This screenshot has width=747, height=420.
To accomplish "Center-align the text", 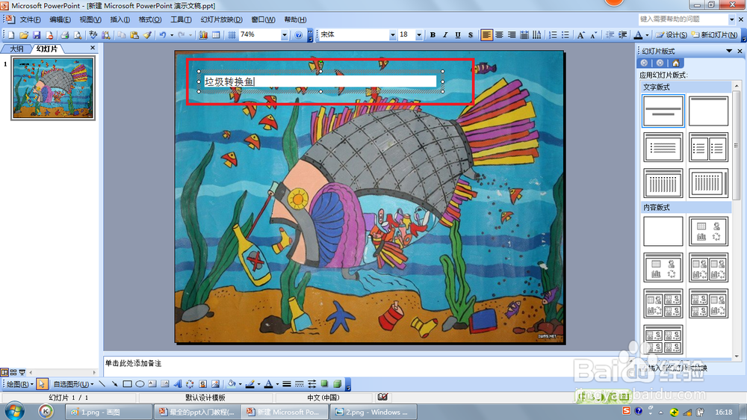I will (499, 35).
